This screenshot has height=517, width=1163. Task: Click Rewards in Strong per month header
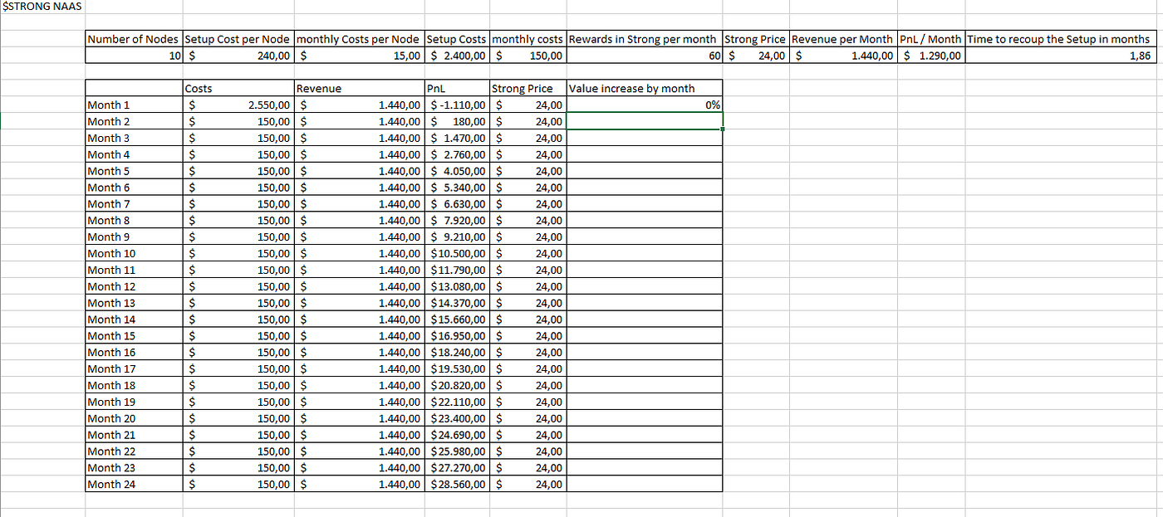644,39
